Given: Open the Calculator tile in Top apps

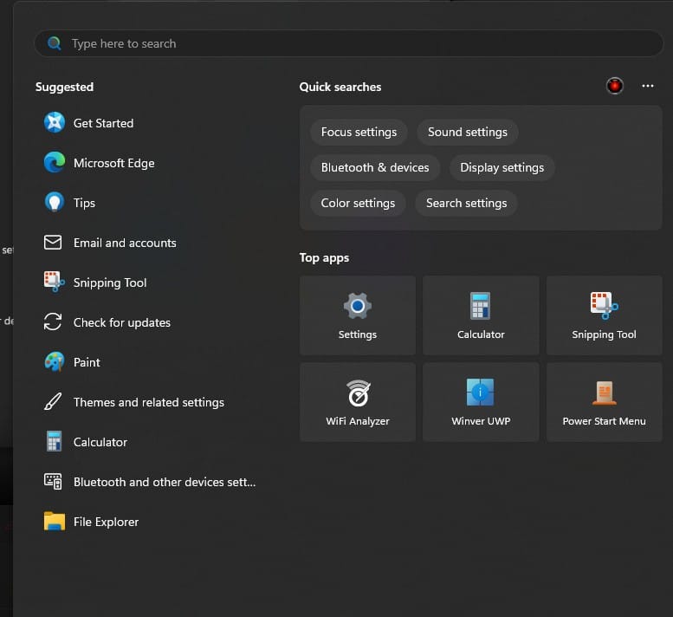Looking at the screenshot, I should (481, 315).
